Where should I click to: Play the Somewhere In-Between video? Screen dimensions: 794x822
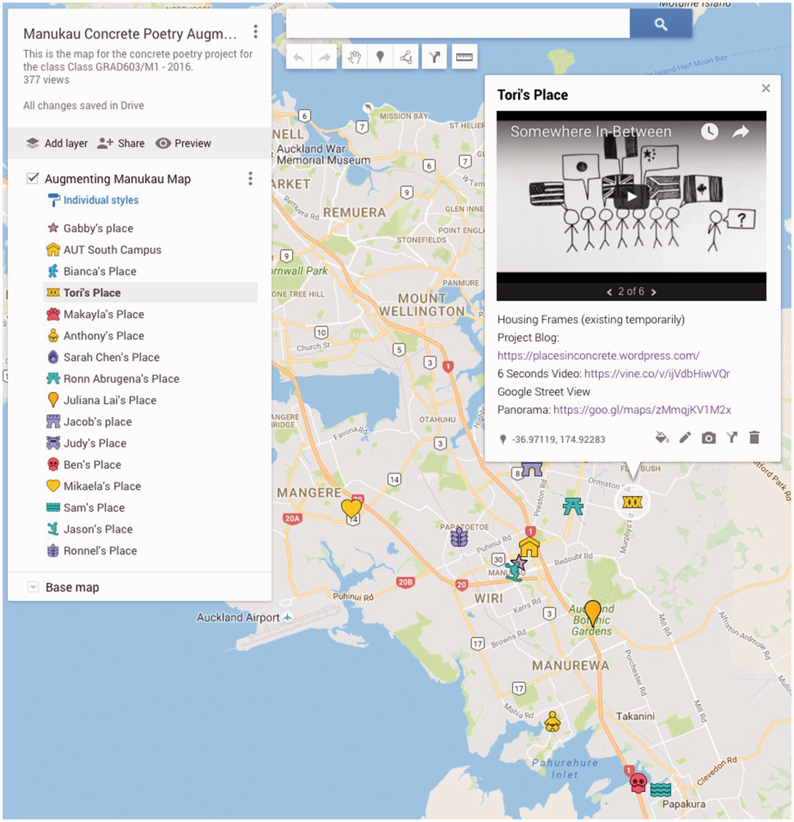[631, 197]
